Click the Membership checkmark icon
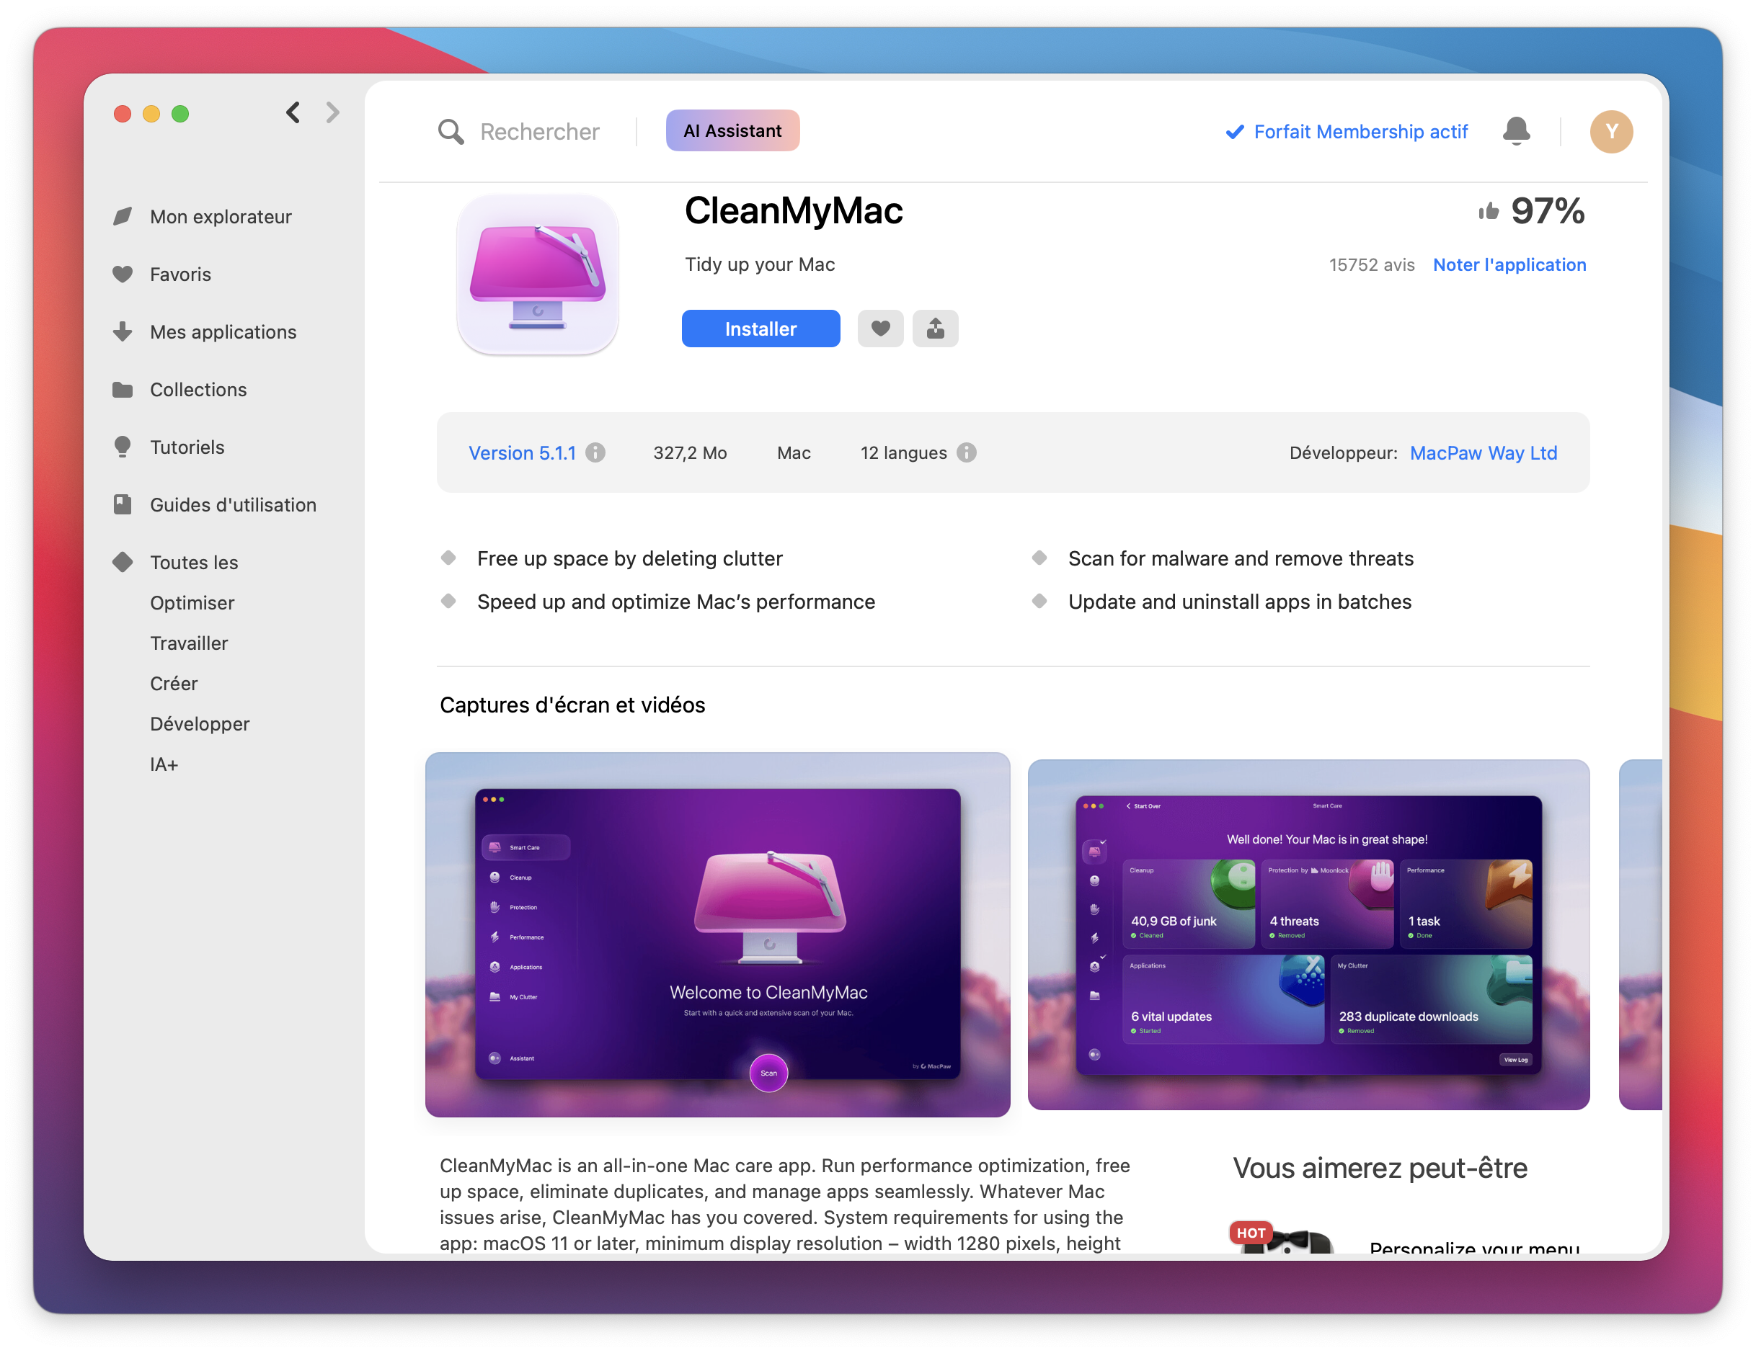This screenshot has width=1756, height=1353. [1234, 132]
